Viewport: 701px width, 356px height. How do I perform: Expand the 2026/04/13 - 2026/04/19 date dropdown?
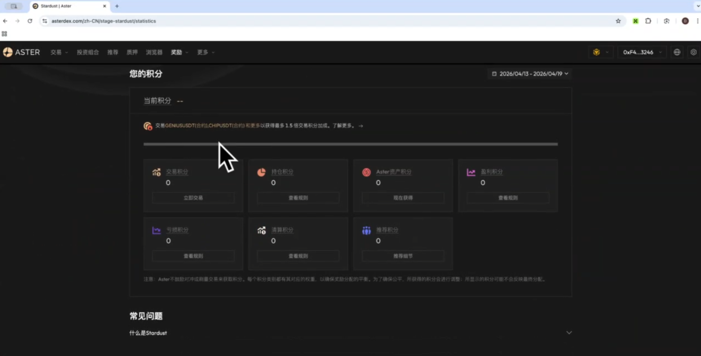pyautogui.click(x=567, y=74)
